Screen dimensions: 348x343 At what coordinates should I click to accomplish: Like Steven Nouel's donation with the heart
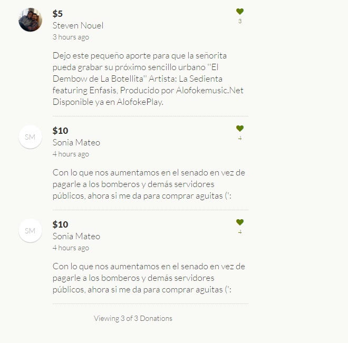coord(240,12)
